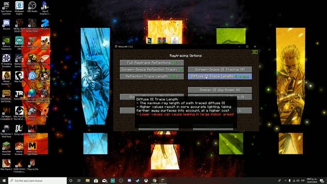The height and width of the screenshot is (184, 327).
Task: Open the taskbar clock and date
Action: point(312,180)
